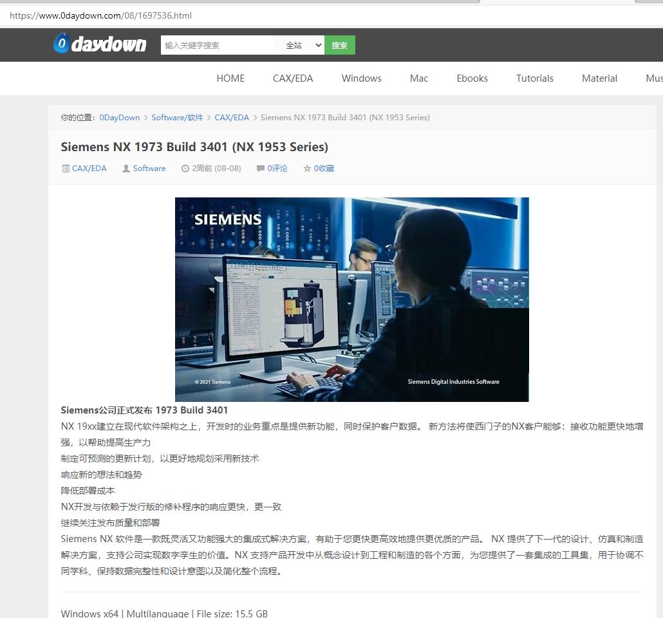Screen dimensions: 663x618
Task: Click the 0daydown site logo
Action: click(x=100, y=44)
